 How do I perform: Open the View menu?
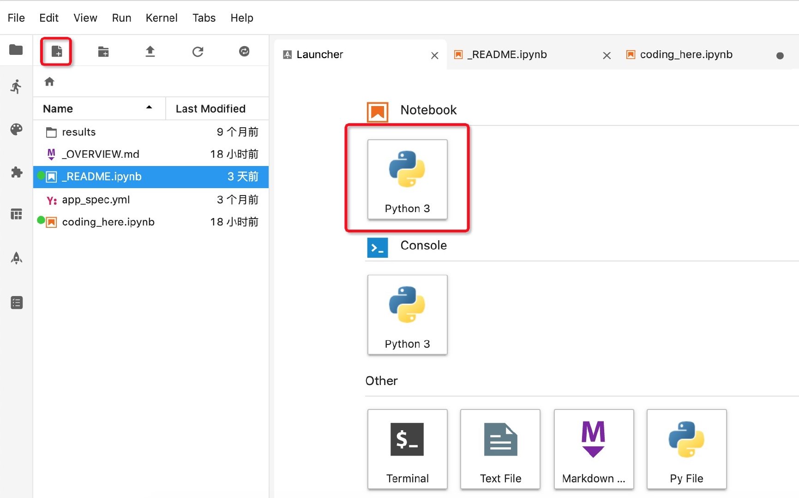85,18
